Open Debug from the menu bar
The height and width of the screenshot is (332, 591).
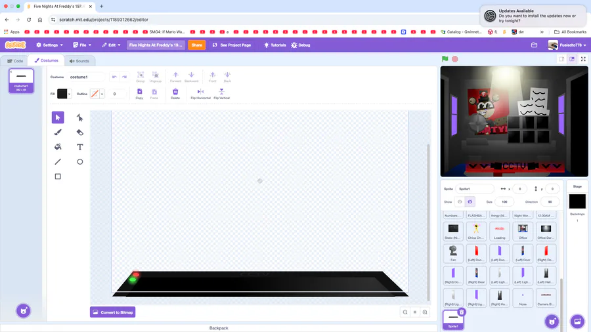(x=300, y=45)
